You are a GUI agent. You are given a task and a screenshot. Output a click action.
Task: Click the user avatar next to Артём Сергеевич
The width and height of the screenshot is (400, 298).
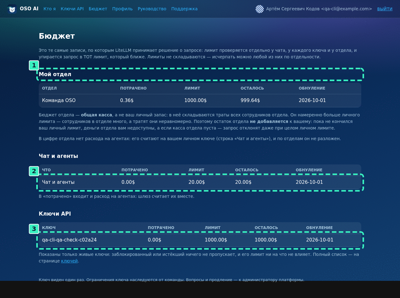tap(260, 9)
